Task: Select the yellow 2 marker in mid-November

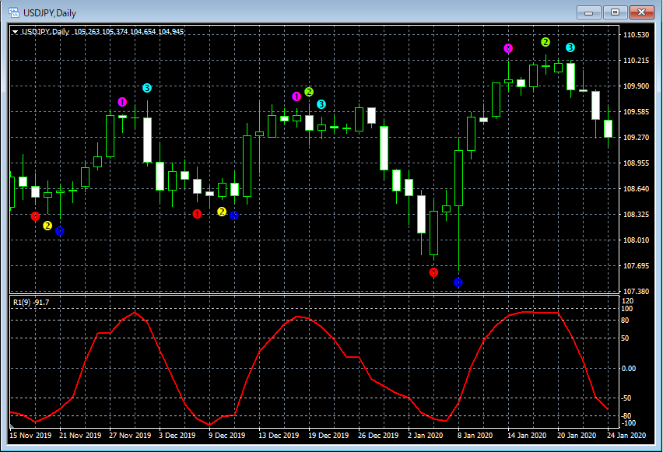Action: click(x=47, y=226)
